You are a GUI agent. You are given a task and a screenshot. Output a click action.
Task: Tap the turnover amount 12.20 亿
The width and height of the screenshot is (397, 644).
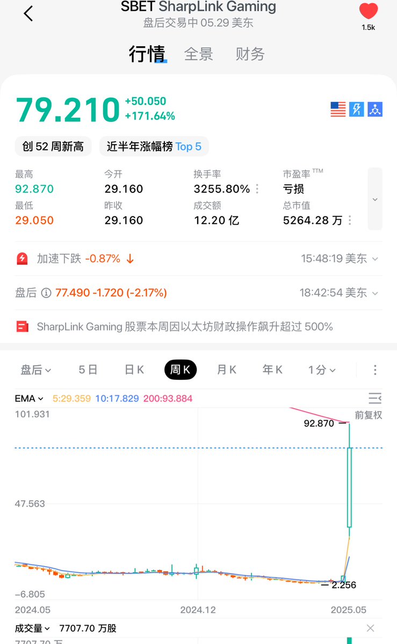pos(216,221)
